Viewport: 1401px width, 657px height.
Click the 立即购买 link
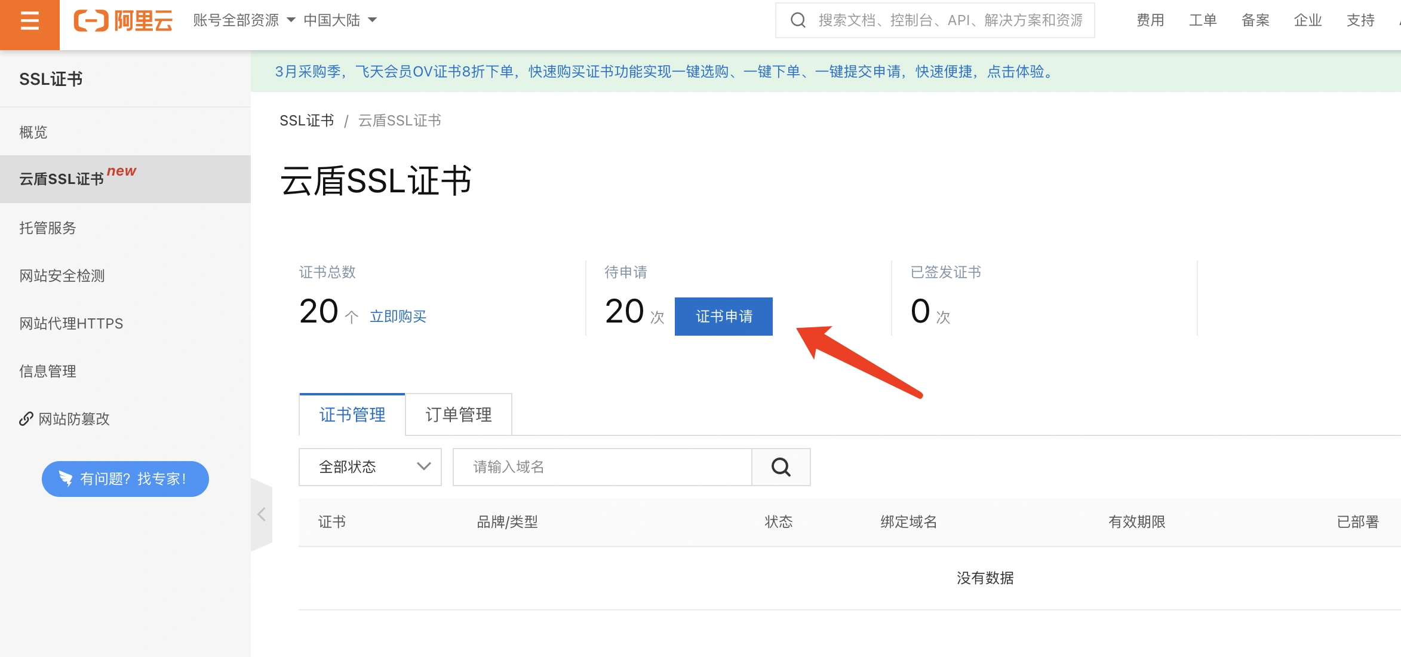pos(398,317)
